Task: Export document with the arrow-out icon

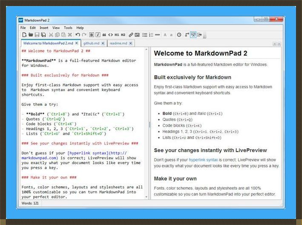Action: click(x=199, y=35)
